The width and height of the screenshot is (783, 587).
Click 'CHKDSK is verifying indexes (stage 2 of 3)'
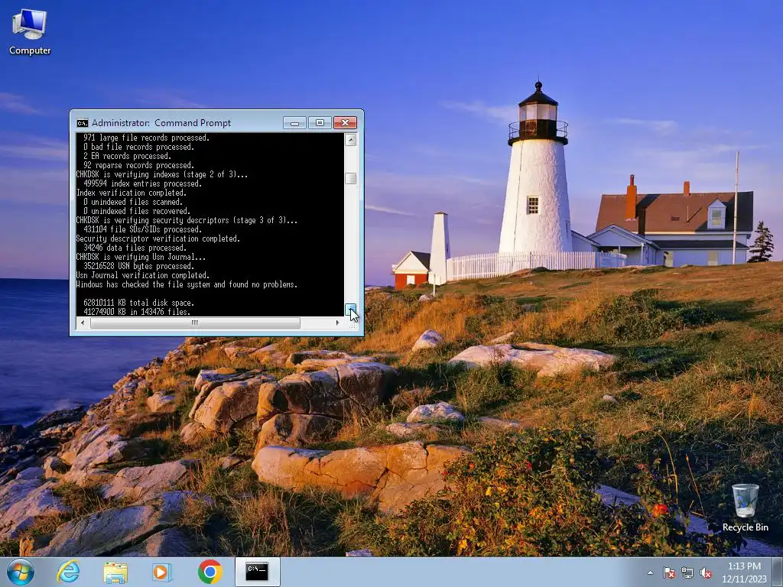click(162, 174)
